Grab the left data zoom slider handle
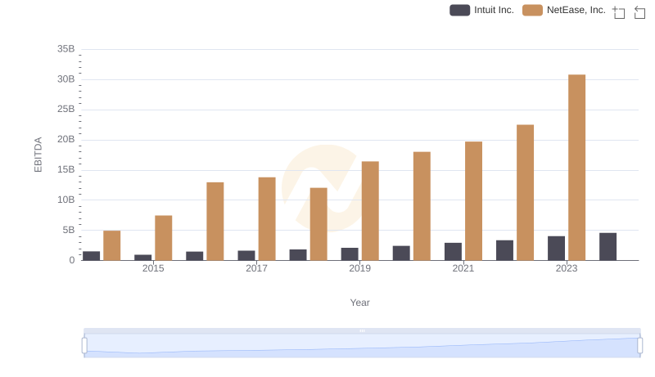655x377 pixels. coord(84,345)
